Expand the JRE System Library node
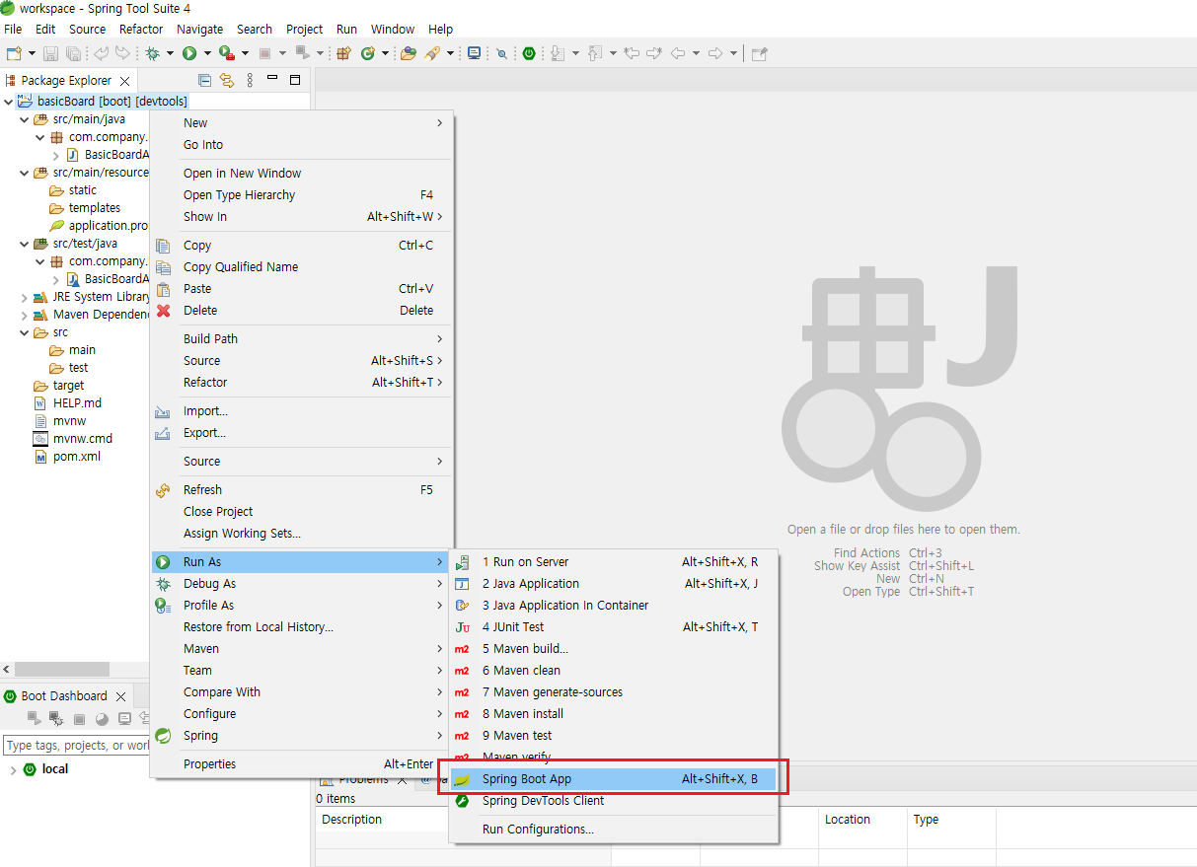The height and width of the screenshot is (867, 1197). coord(25,297)
